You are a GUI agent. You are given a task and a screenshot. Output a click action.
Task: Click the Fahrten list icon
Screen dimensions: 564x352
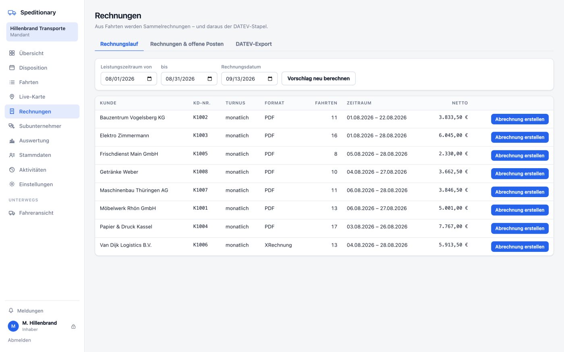[12, 82]
